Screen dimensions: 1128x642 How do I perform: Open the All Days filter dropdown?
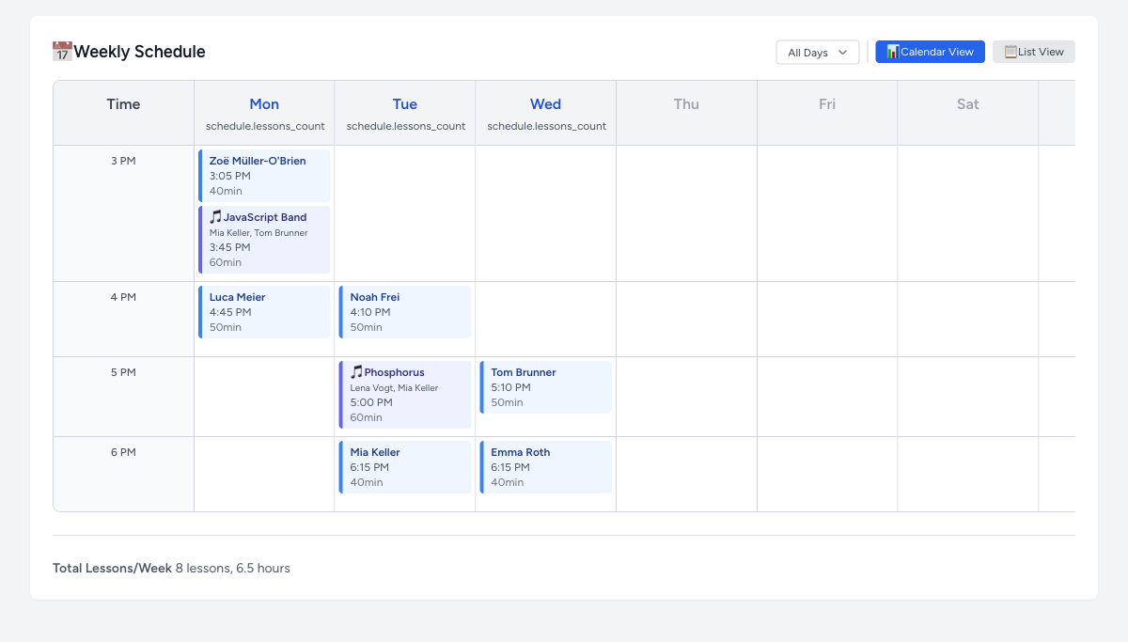pos(818,53)
